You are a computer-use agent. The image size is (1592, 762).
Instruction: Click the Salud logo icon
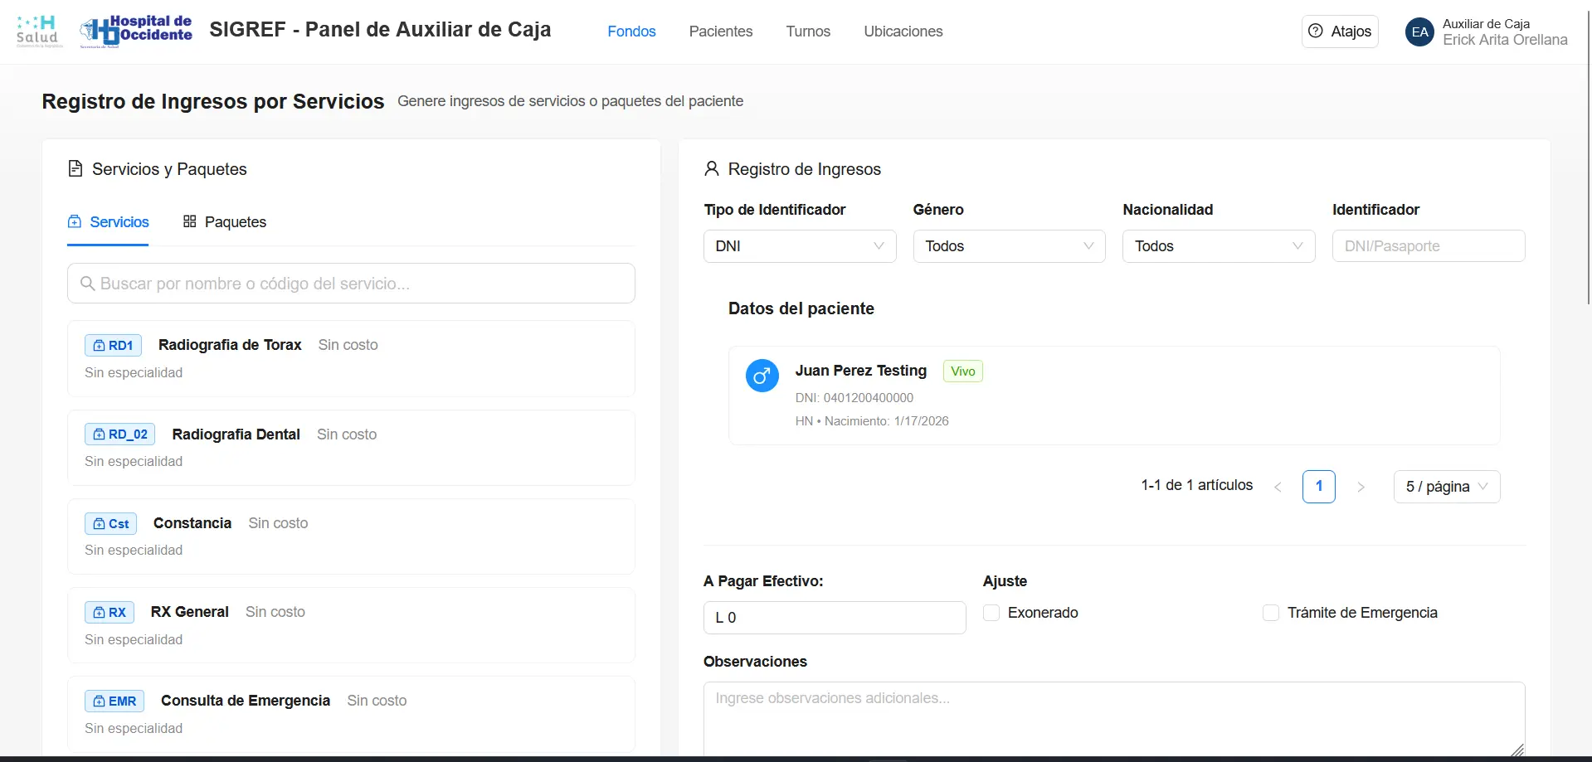(x=39, y=32)
